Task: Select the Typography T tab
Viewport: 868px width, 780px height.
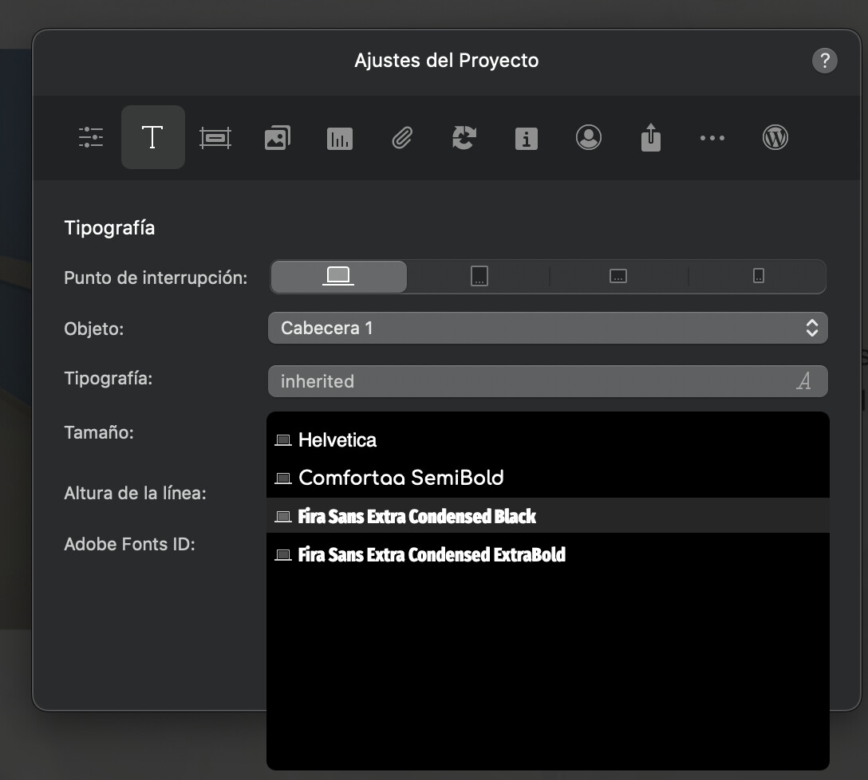Action: click(153, 137)
